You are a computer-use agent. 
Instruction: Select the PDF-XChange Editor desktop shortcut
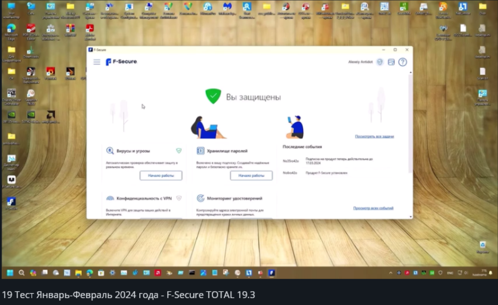click(x=31, y=32)
